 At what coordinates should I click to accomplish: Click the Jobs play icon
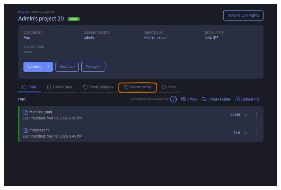164,87
